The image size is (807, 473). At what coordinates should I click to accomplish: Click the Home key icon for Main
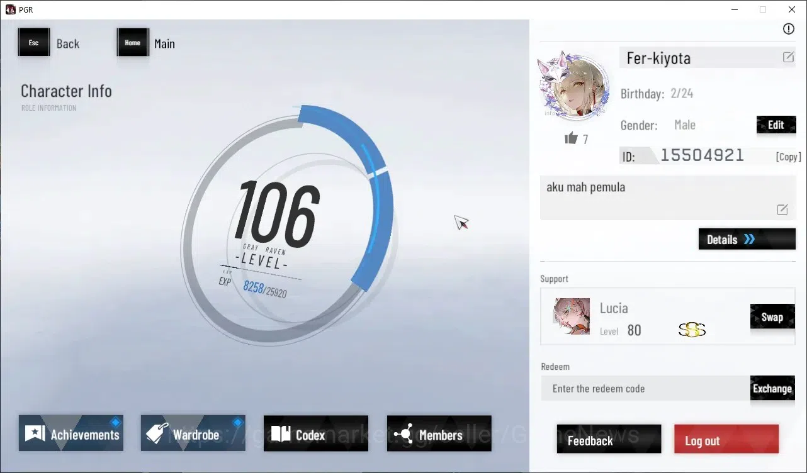(133, 43)
